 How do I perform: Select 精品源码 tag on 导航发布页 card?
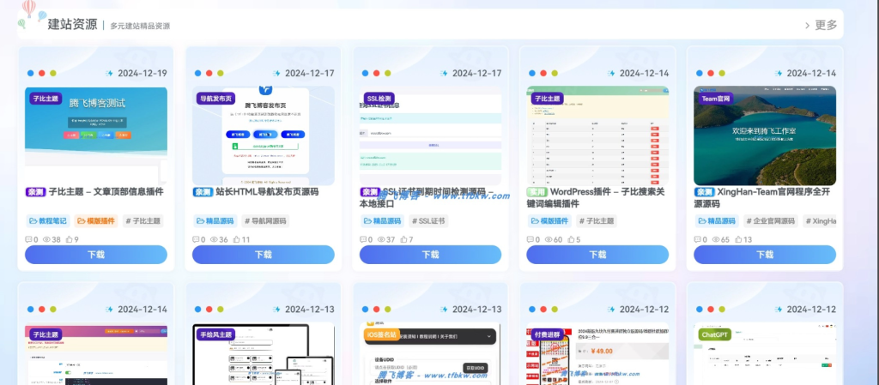215,221
